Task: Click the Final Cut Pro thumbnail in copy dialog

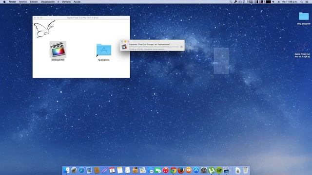Action: (124, 47)
